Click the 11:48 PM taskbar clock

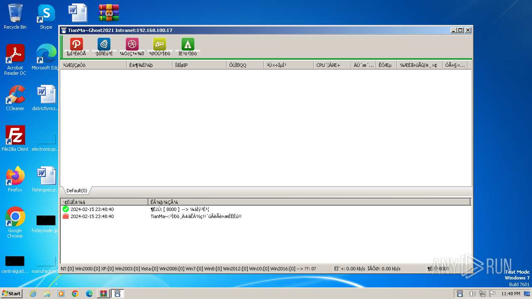[x=511, y=294]
